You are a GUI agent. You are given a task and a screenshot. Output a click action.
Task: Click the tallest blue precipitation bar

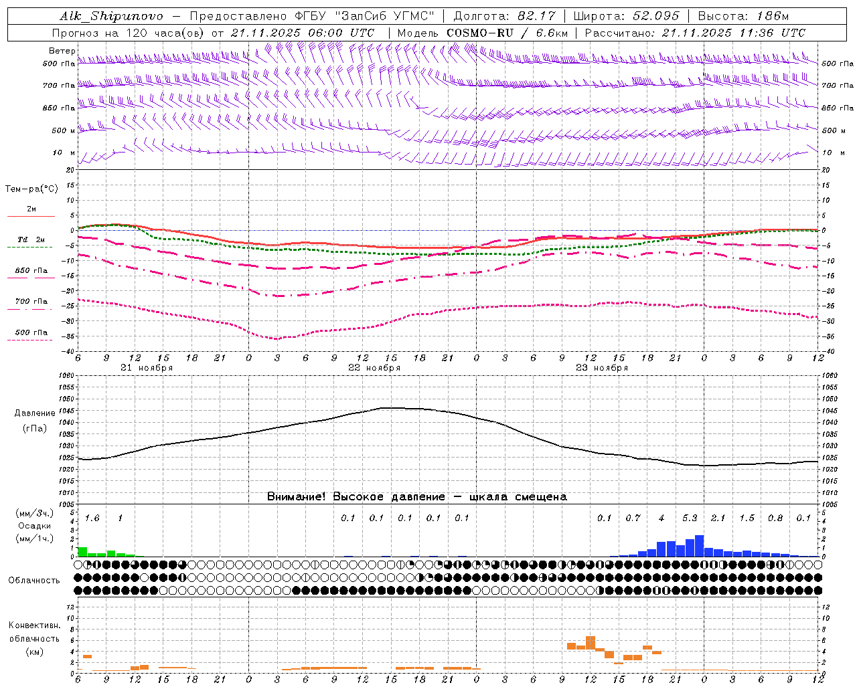pos(699,546)
